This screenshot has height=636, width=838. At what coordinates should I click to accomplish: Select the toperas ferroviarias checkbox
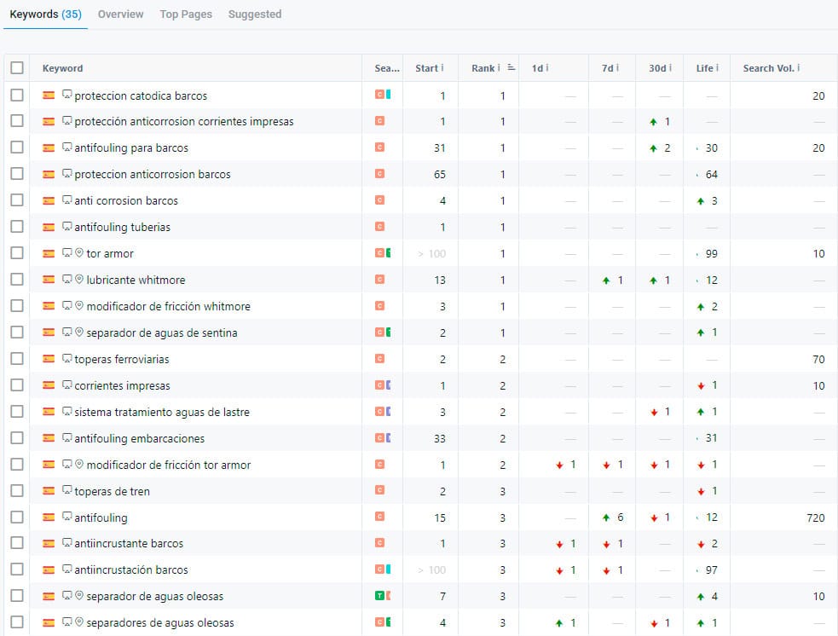pyautogui.click(x=17, y=358)
